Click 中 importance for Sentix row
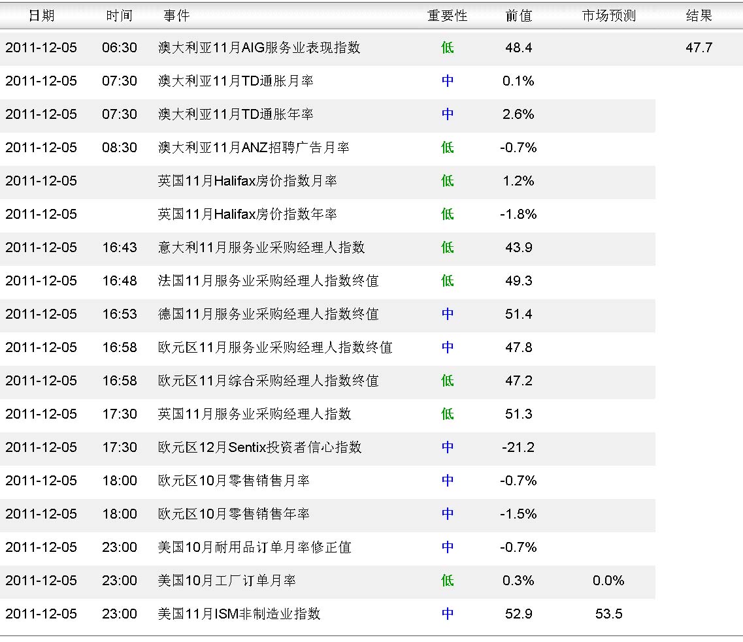The width and height of the screenshot is (743, 642). (448, 447)
